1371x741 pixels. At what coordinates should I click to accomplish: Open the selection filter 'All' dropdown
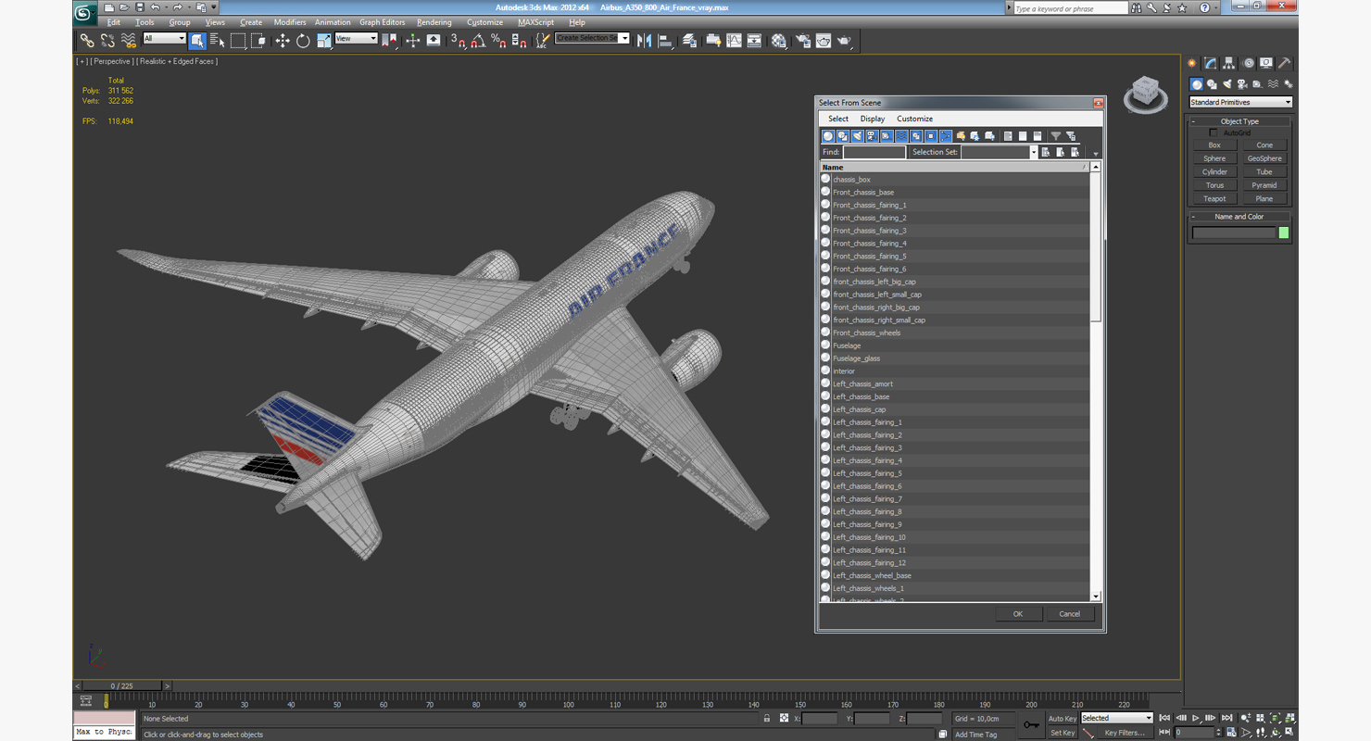click(x=164, y=39)
